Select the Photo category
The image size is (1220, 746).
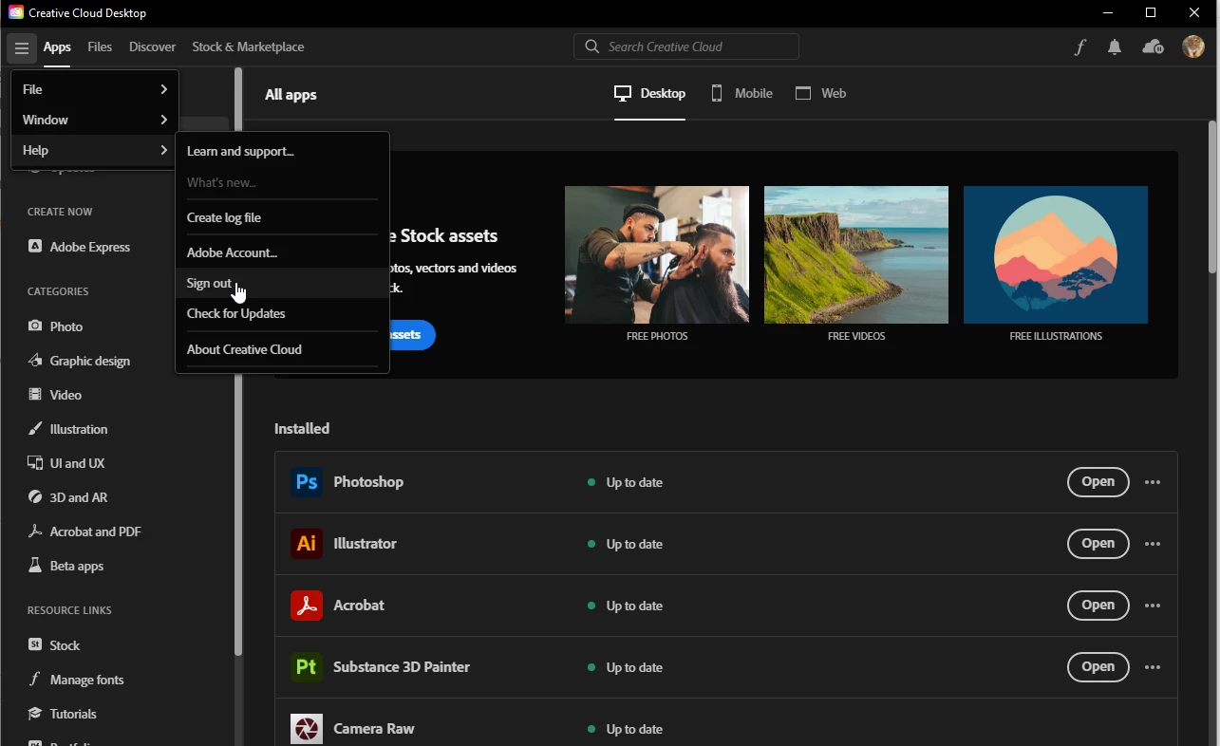(55, 326)
